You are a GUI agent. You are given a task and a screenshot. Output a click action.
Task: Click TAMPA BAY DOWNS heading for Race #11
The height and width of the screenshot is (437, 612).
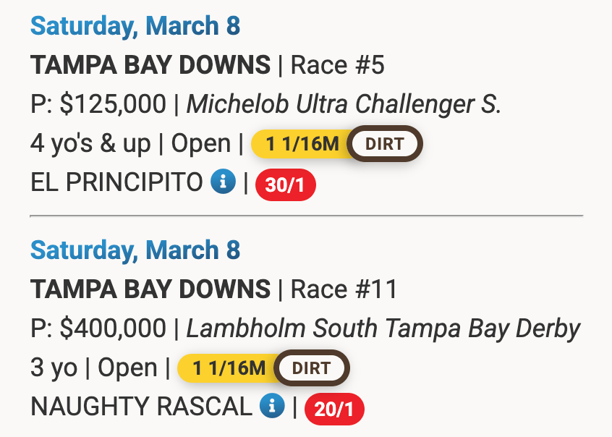(150, 290)
